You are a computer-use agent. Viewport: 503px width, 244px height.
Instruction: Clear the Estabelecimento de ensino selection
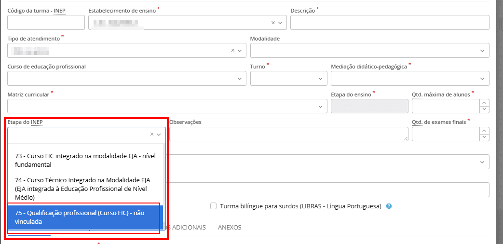pyautogui.click(x=273, y=23)
